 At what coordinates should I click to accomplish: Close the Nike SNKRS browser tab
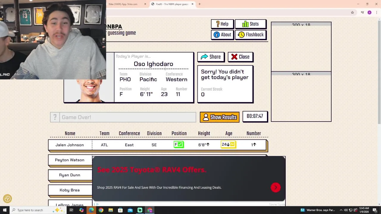tap(145, 4)
